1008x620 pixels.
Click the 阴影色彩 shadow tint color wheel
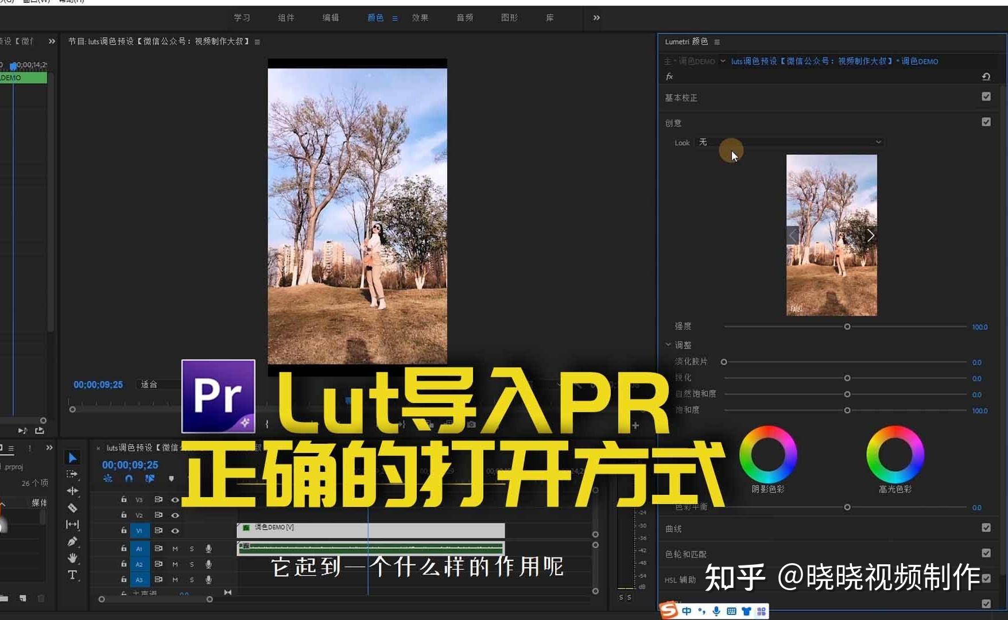(x=767, y=454)
